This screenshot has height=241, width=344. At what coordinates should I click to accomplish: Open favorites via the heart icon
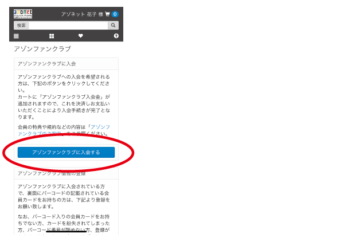pyautogui.click(x=80, y=36)
